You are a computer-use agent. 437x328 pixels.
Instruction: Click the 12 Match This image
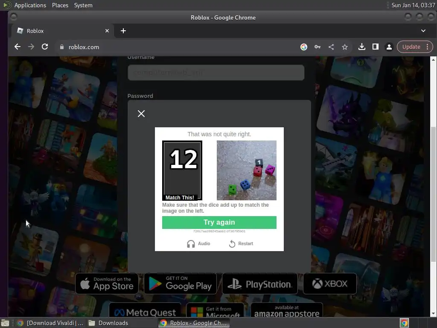182,170
